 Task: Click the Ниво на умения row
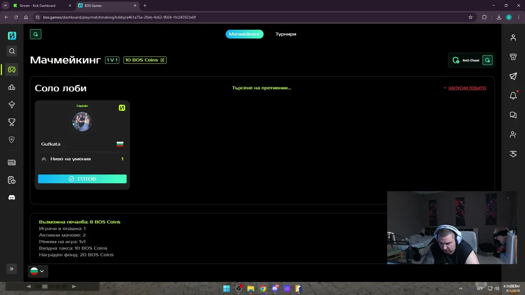click(x=82, y=159)
